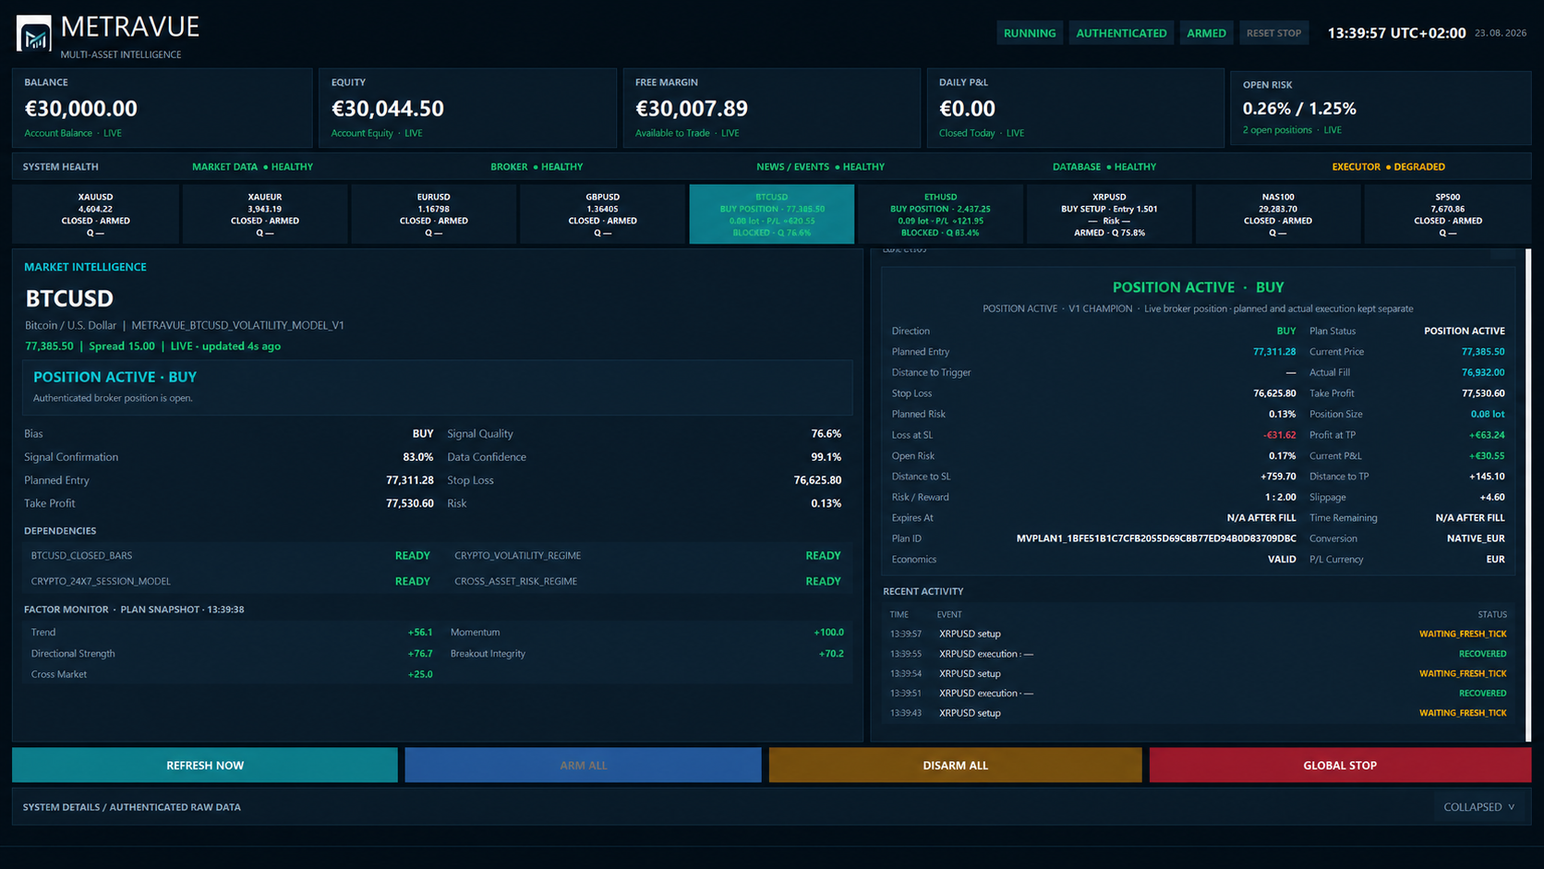Click the red GLOBAL STOP button

pyautogui.click(x=1340, y=766)
